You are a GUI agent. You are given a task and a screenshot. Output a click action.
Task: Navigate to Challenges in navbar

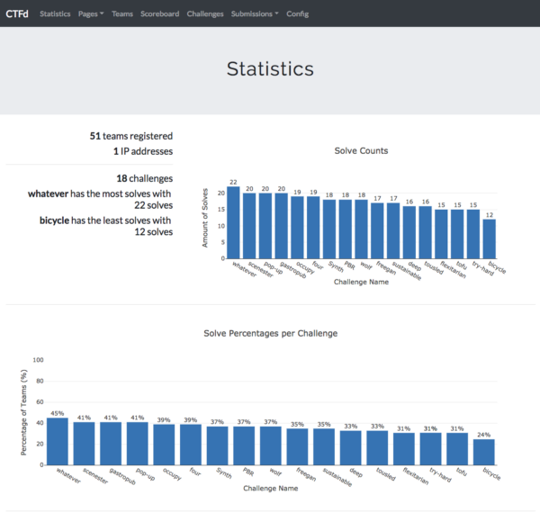click(x=205, y=13)
